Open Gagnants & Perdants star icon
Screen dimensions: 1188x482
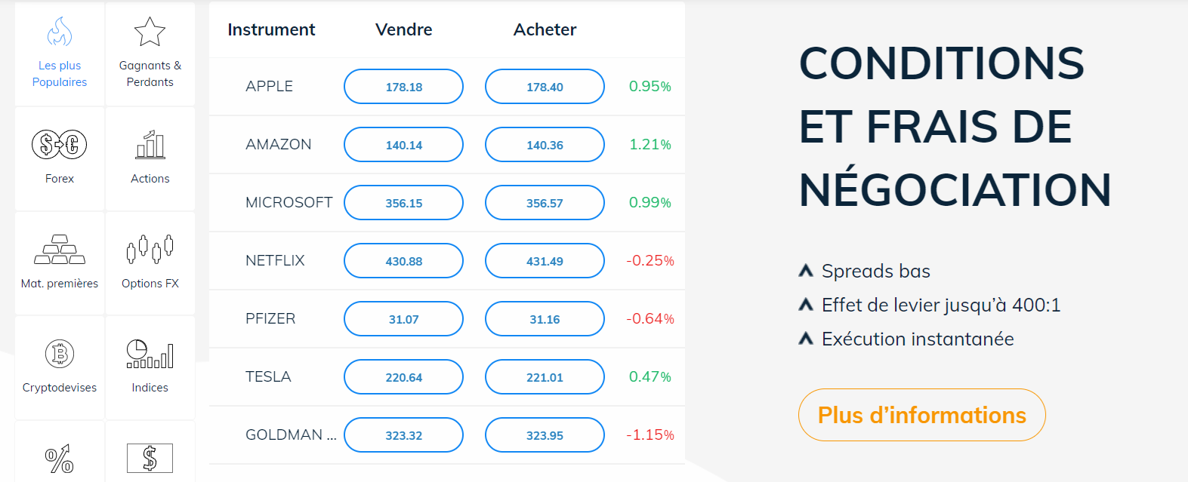[150, 32]
